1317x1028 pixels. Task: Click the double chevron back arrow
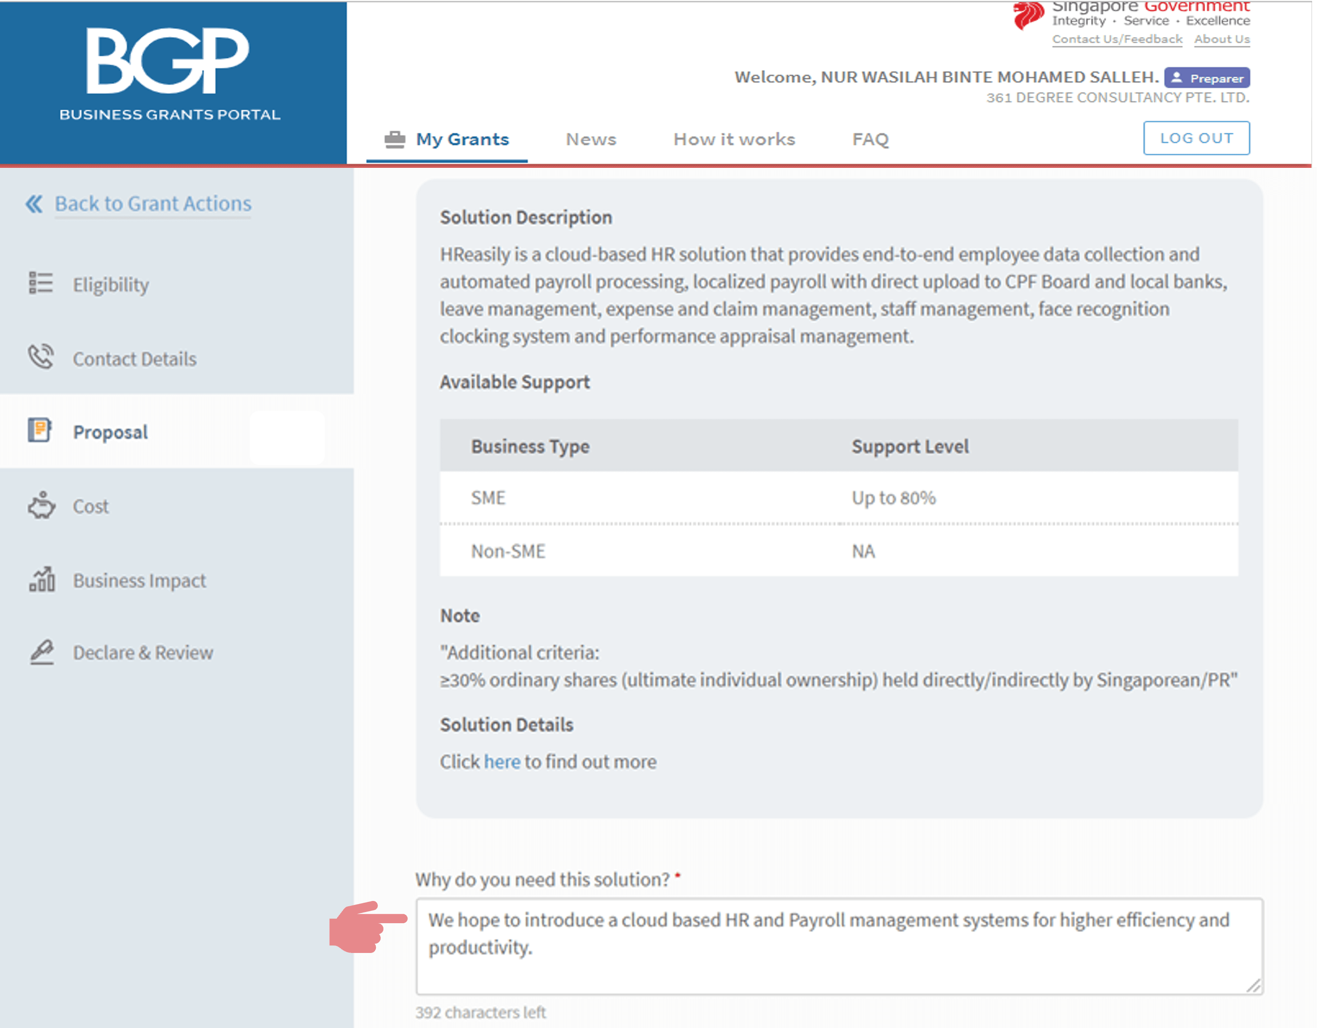point(34,204)
